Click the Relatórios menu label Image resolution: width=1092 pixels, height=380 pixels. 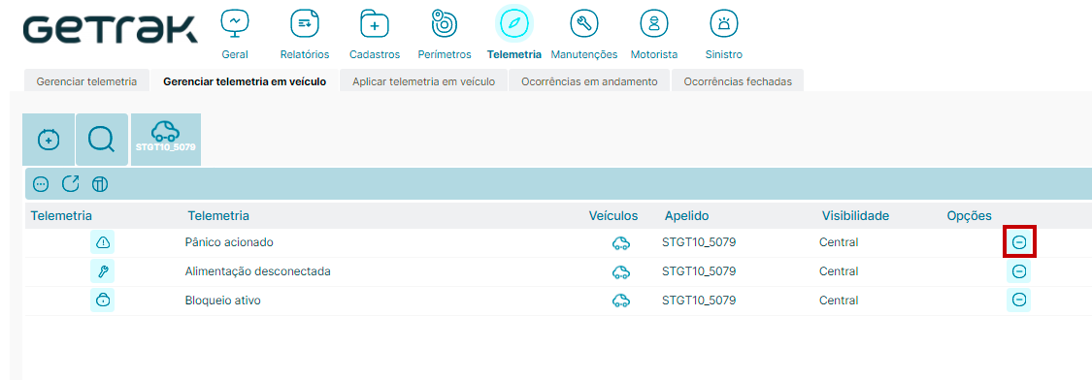pos(305,54)
